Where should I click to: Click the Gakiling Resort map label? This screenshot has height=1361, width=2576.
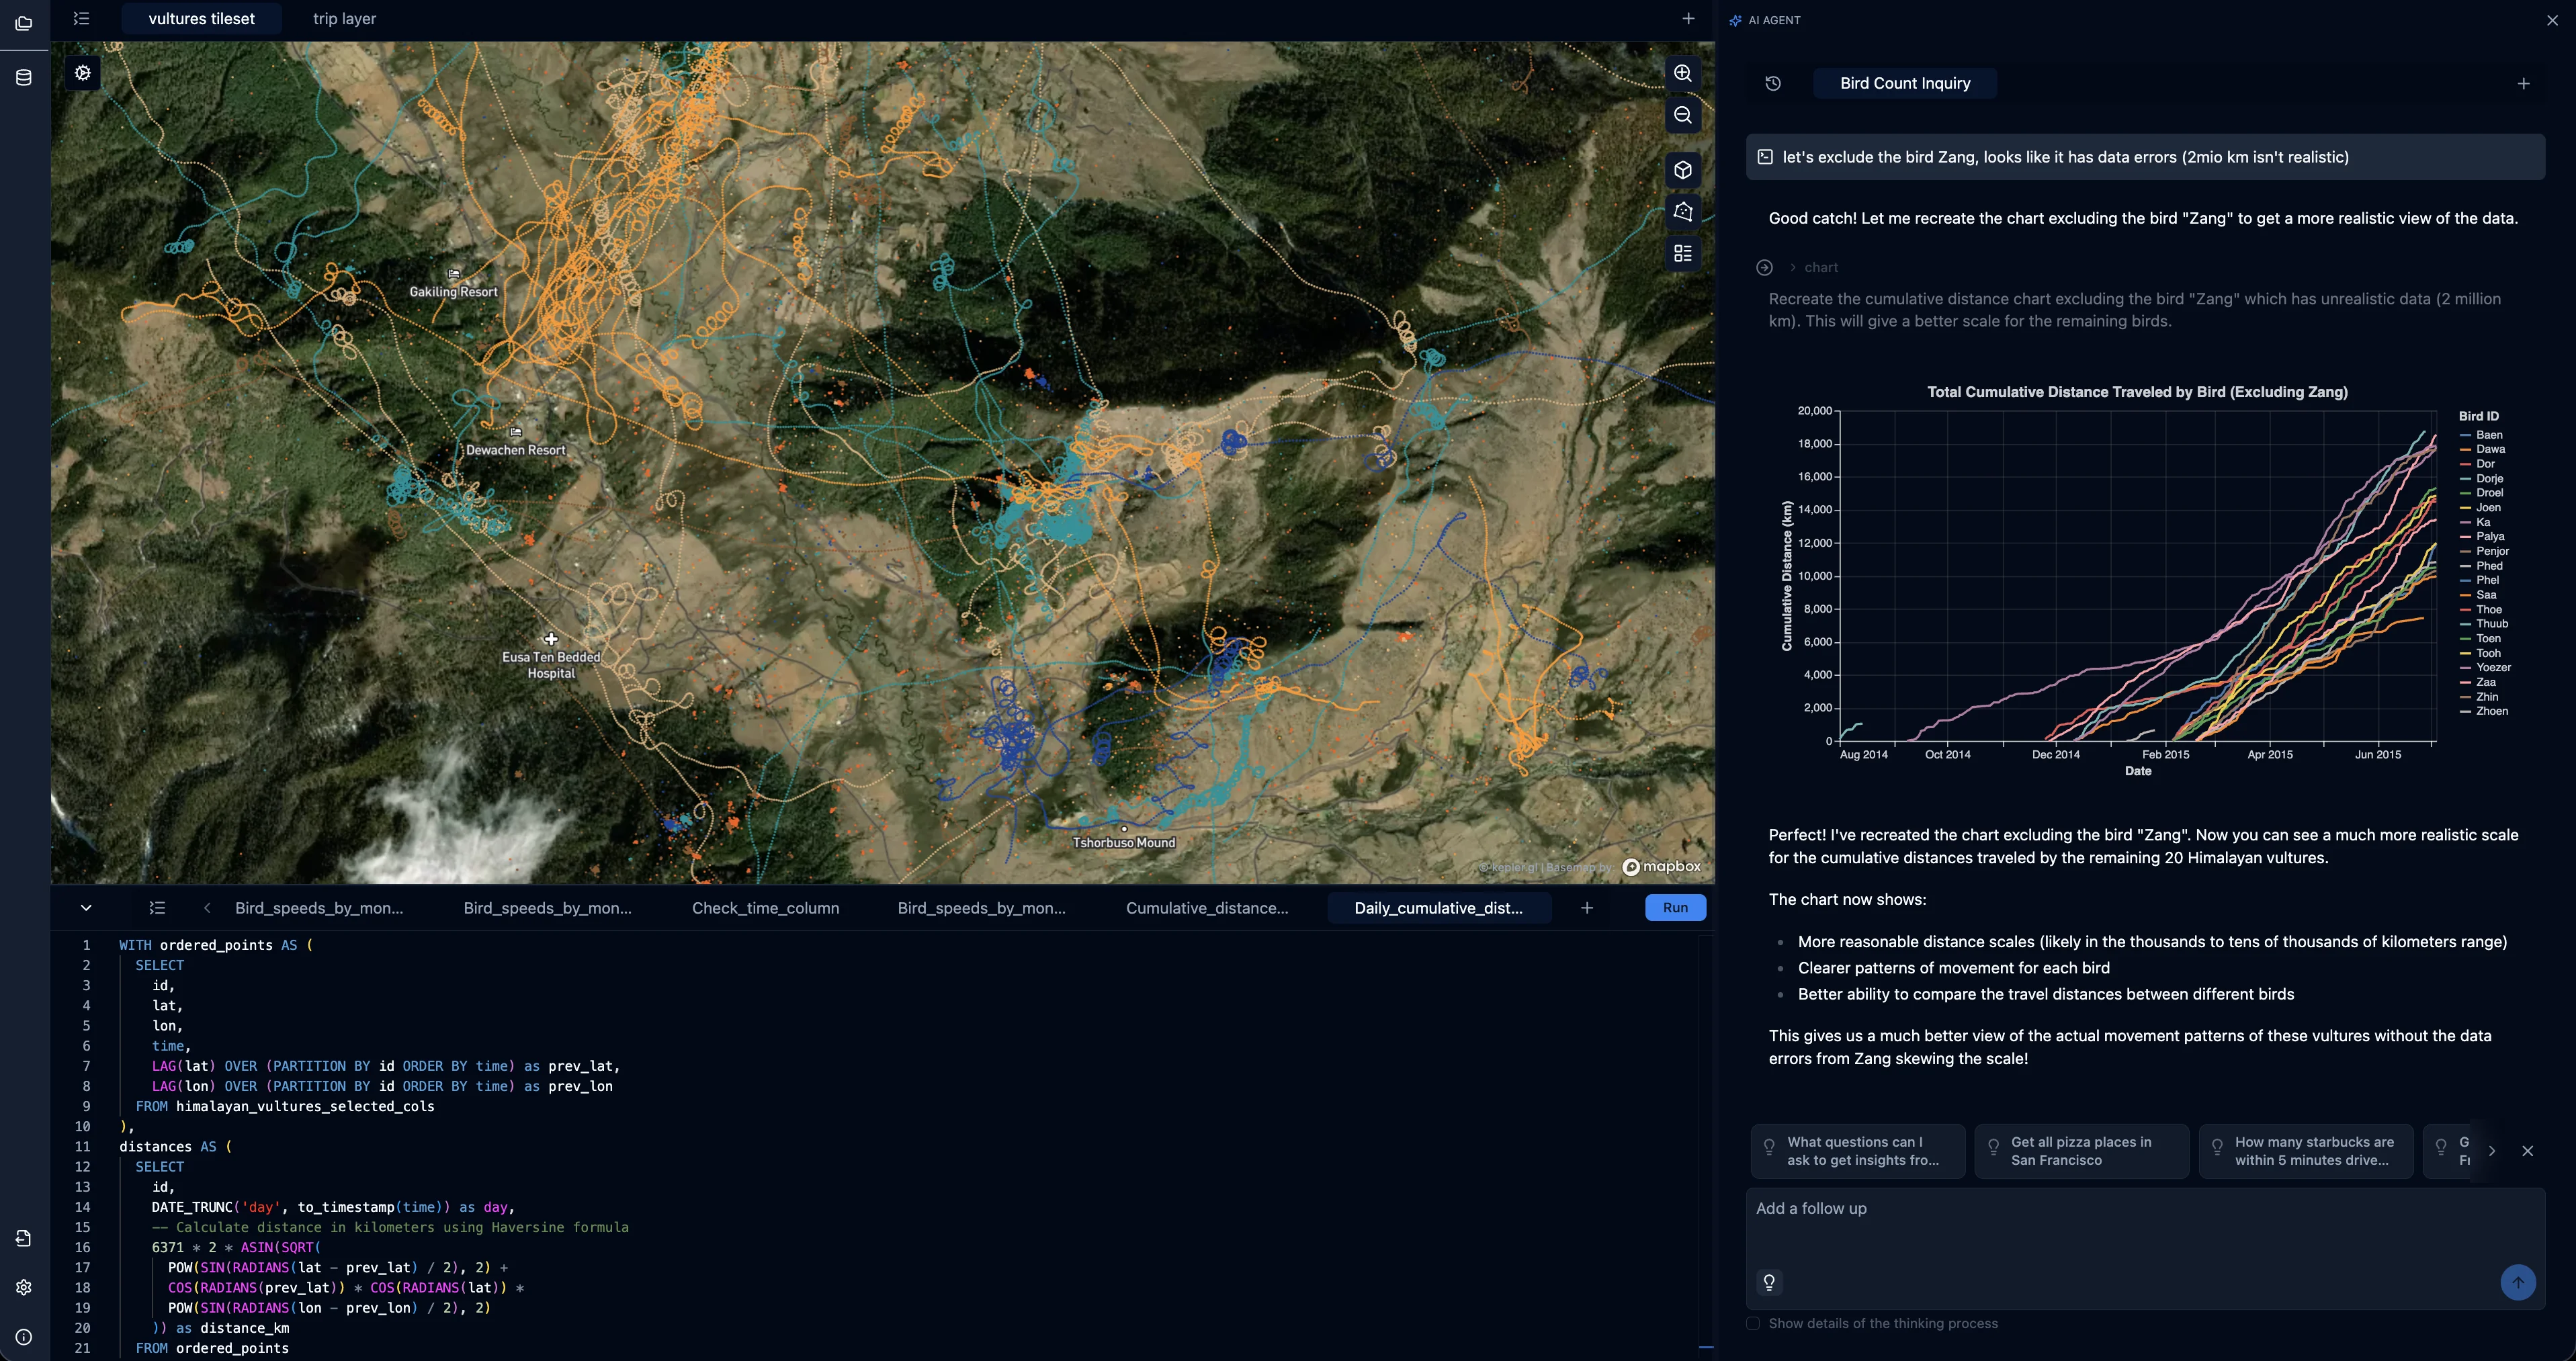[x=453, y=292]
